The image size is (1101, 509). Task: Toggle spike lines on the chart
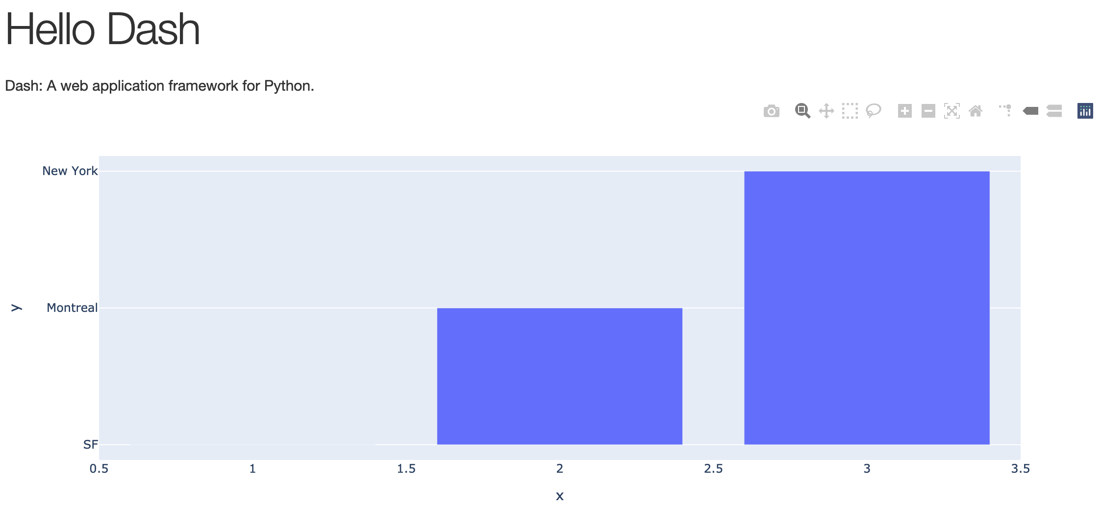(1005, 111)
